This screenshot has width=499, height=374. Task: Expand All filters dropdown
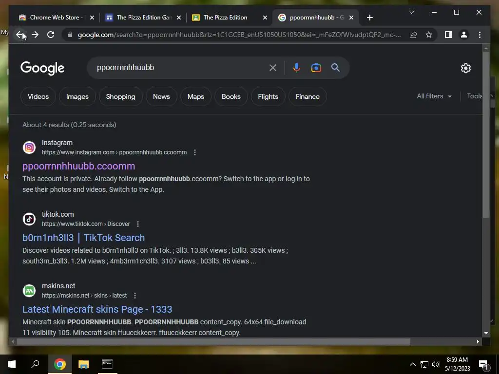(x=434, y=96)
